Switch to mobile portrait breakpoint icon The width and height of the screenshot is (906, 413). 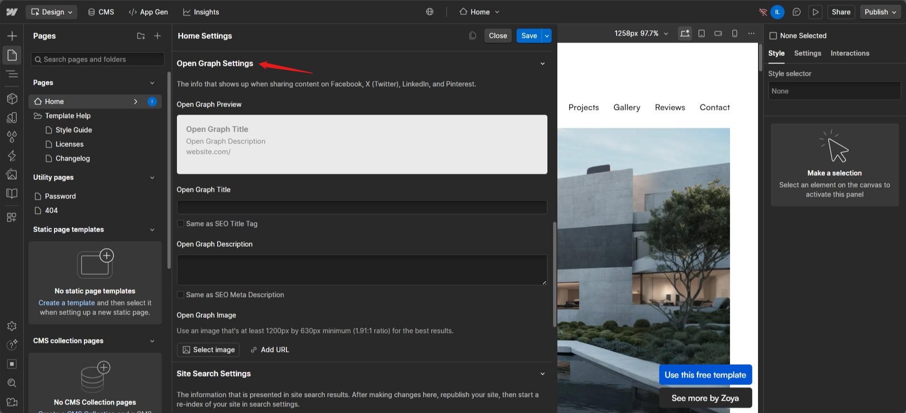point(735,33)
